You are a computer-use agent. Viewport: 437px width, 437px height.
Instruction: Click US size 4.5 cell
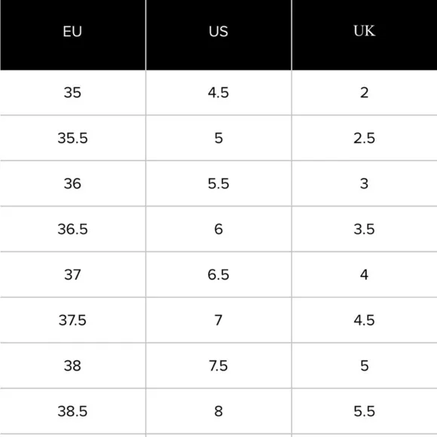(x=218, y=93)
